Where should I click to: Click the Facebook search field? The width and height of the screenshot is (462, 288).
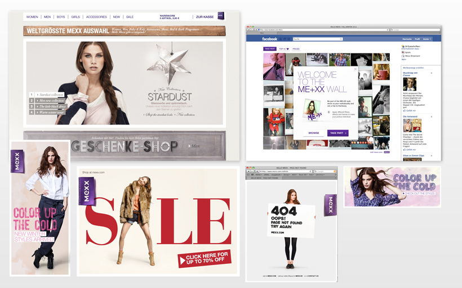point(318,39)
